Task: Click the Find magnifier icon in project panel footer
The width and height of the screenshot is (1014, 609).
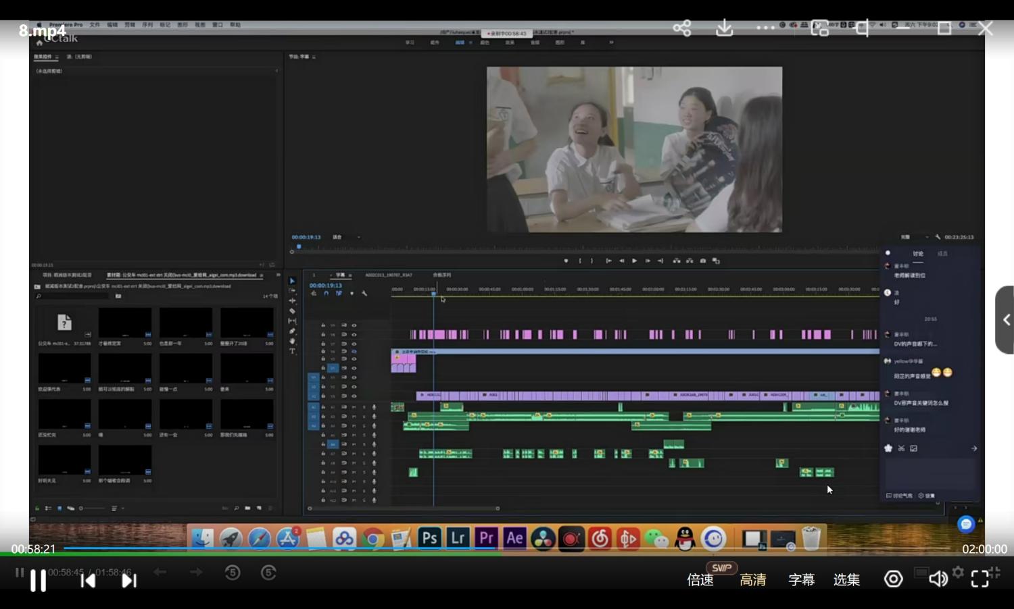Action: (x=236, y=508)
